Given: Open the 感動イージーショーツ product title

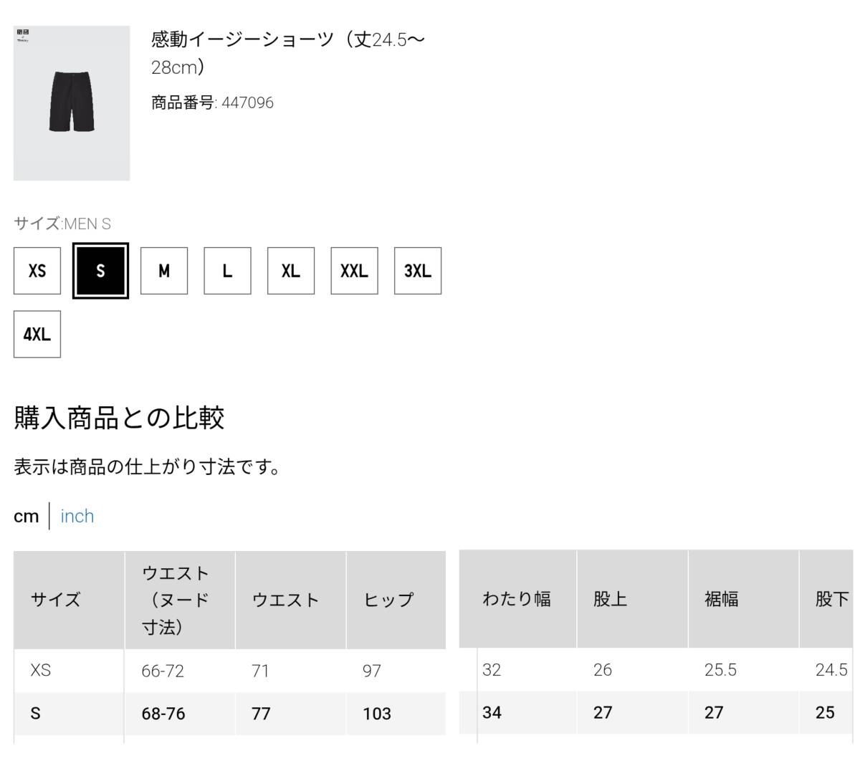Looking at the screenshot, I should coord(288,53).
